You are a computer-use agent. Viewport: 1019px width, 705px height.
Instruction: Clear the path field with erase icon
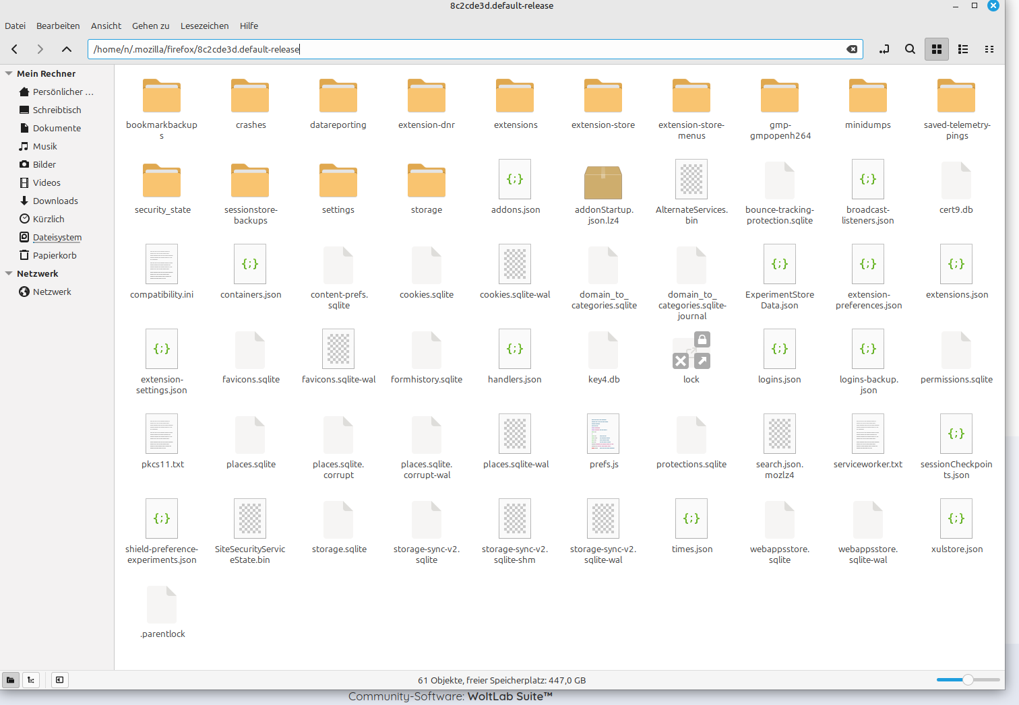pyautogui.click(x=852, y=49)
